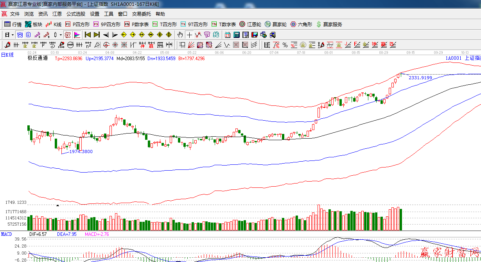Activate the crosshair cursor tool
The height and width of the screenshot is (262, 481).
click(x=189, y=35)
